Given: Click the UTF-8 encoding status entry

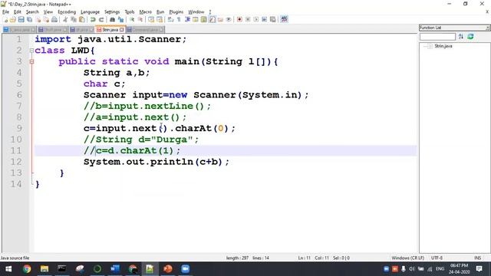Looking at the screenshot, I should click(x=437, y=258).
